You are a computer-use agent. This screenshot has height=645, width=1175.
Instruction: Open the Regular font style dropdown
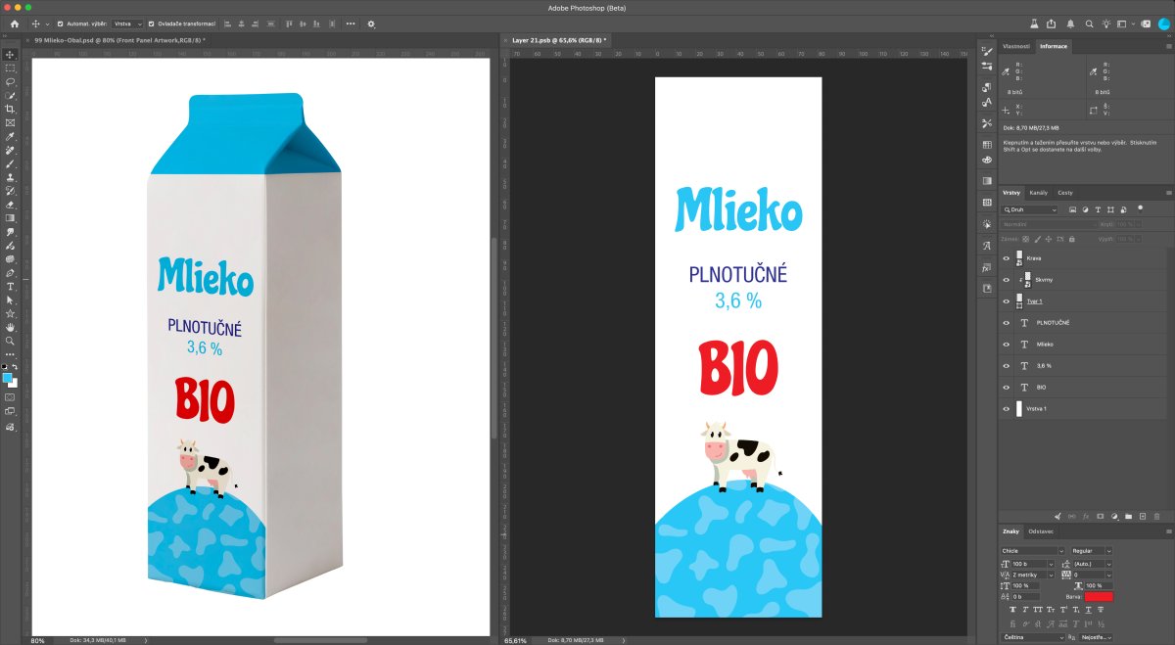(1092, 551)
